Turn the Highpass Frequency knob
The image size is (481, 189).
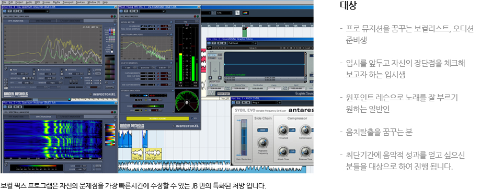pos(262,143)
